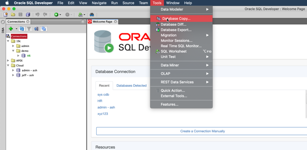Image resolution: width=307 pixels, height=150 pixels.
Task: Expand the admin - ash connection
Action: click(x=13, y=70)
